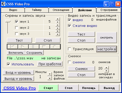This screenshot has height=93, width=122.
Task: Decrease snapshot interval with down arrow
Action: click(x=106, y=71)
